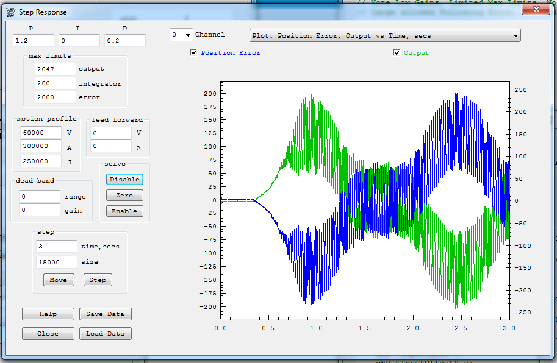Click the Move button
This screenshot has width=557, height=363.
pos(59,280)
